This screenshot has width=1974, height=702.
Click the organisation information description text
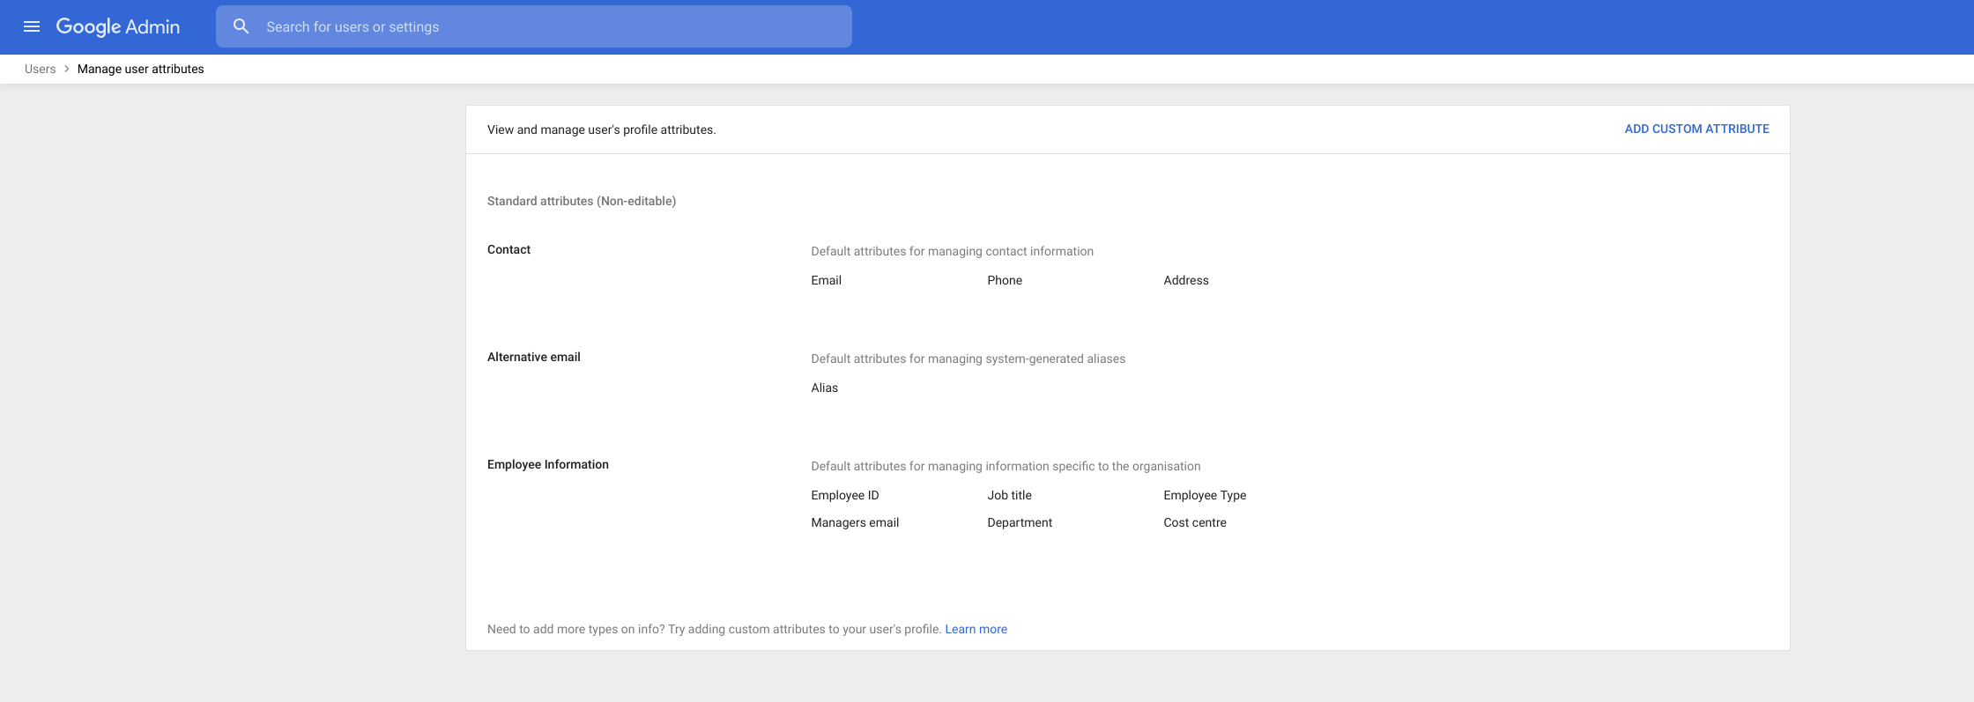tap(1006, 466)
